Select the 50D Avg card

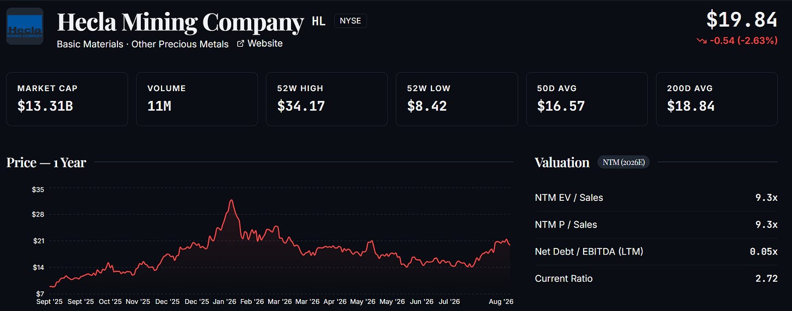pyautogui.click(x=587, y=99)
